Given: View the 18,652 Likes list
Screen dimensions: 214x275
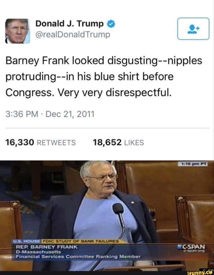Looking at the screenshot, I should [118, 142].
